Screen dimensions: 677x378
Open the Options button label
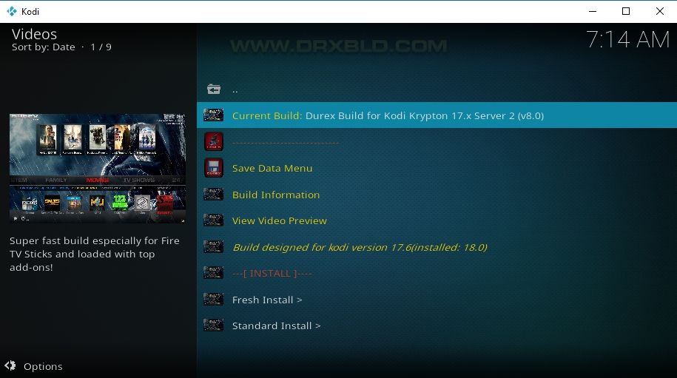(x=43, y=366)
